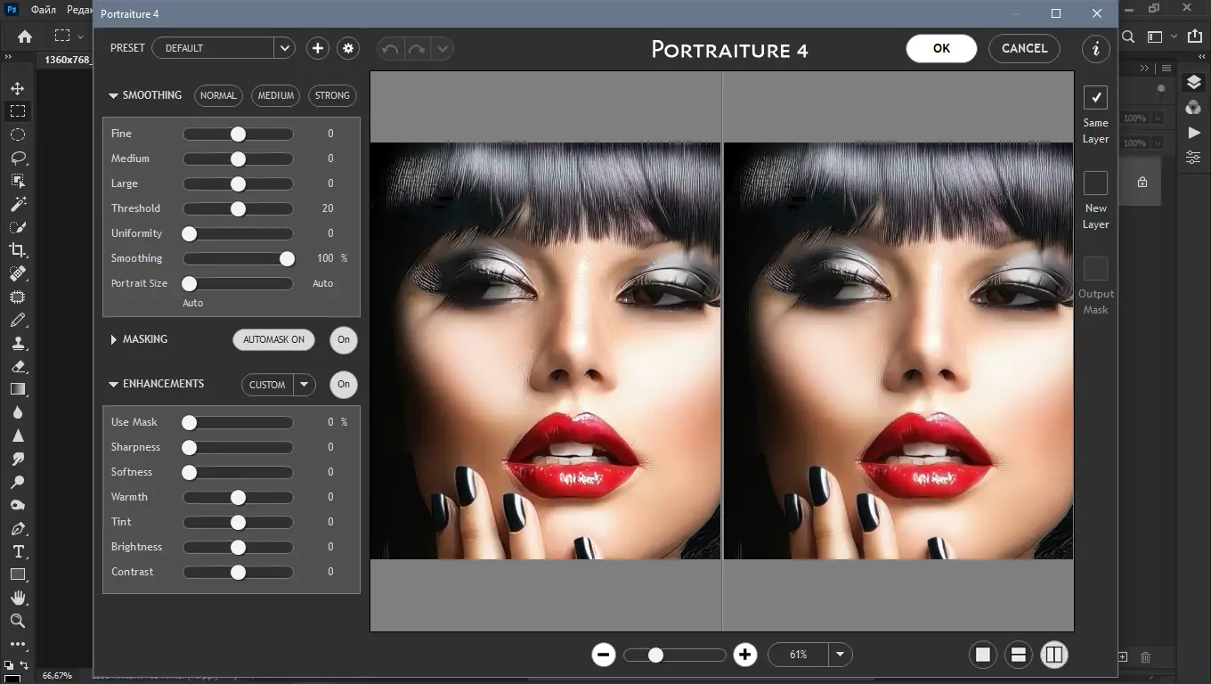Open the info button in Portraiture
1211x684 pixels.
tap(1096, 49)
